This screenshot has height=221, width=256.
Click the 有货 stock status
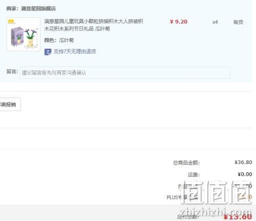pos(238,22)
